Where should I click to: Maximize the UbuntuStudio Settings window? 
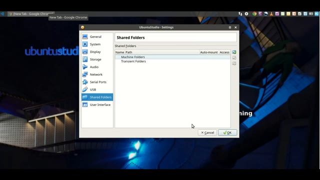[x=230, y=27]
